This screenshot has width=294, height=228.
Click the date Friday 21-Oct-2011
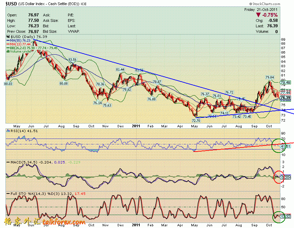(x=261, y=10)
